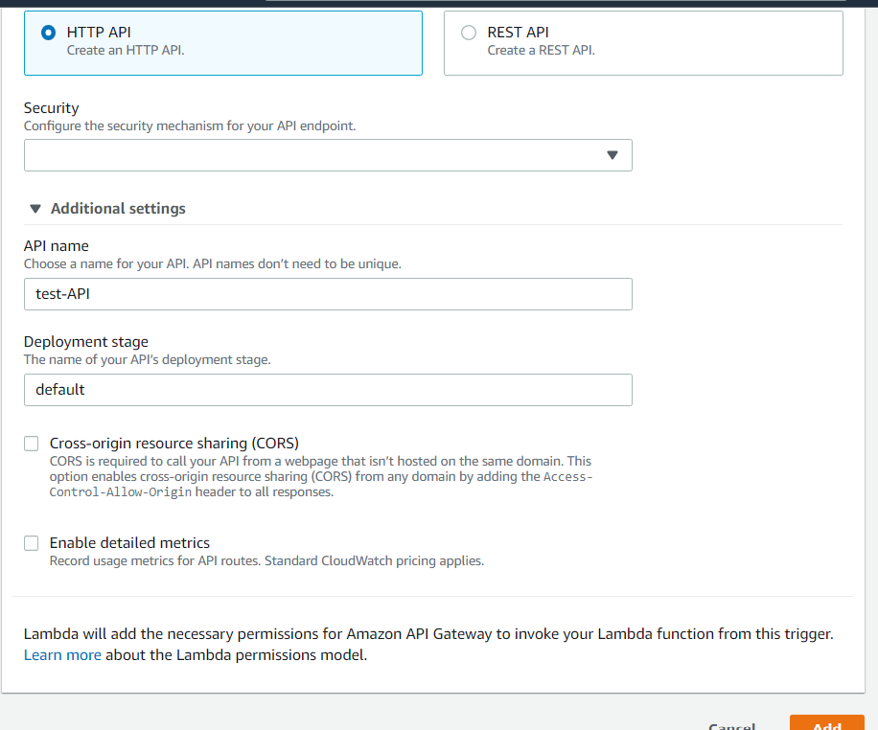The image size is (878, 730).
Task: Click the Enable detailed metrics label
Action: coord(130,543)
